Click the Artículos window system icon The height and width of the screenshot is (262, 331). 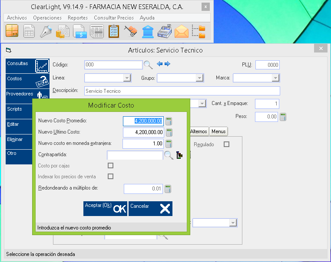click(x=8, y=50)
